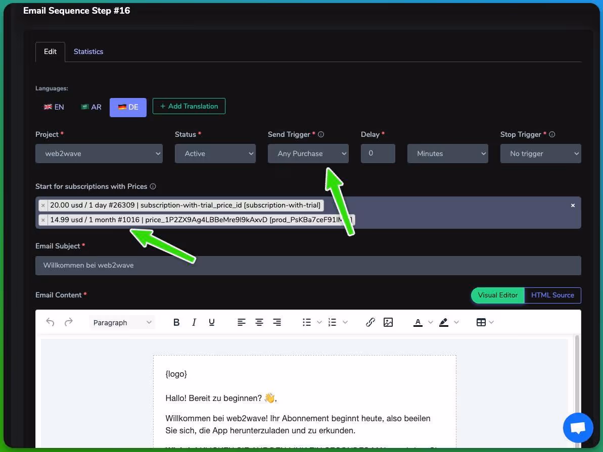Click the Delay value field
The image size is (603, 452).
click(378, 154)
